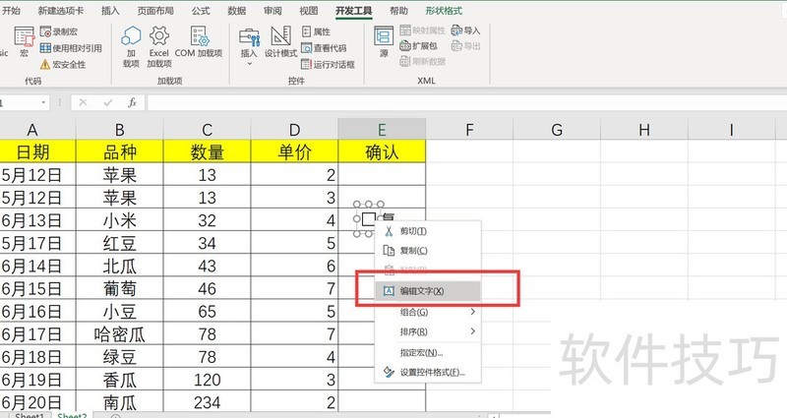Open the Data (数据) tab
Image resolution: width=787 pixels, height=418 pixels.
[x=236, y=10]
